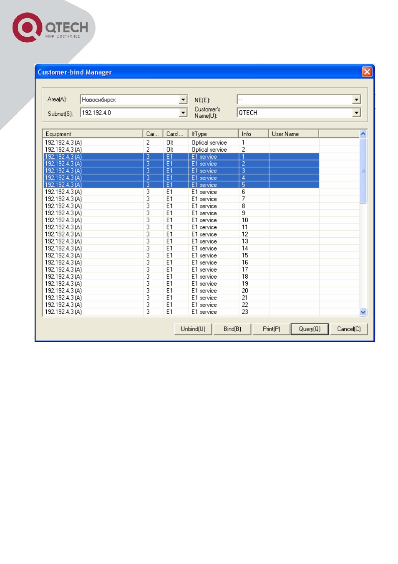Screen dimensions: 398x564
Task: Click the Bind(B) button
Action: pyautogui.click(x=232, y=329)
